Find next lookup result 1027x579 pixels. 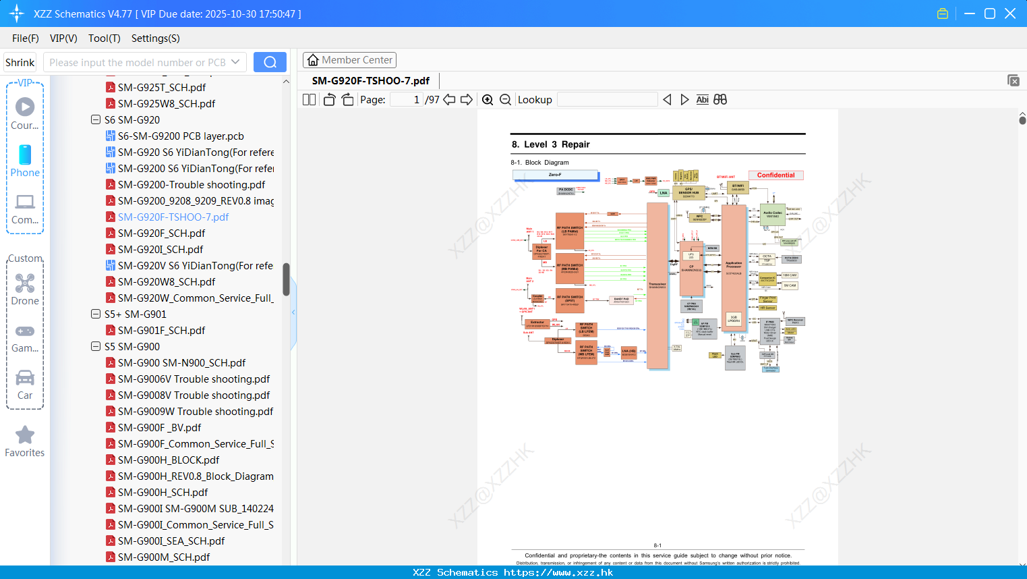click(x=684, y=100)
